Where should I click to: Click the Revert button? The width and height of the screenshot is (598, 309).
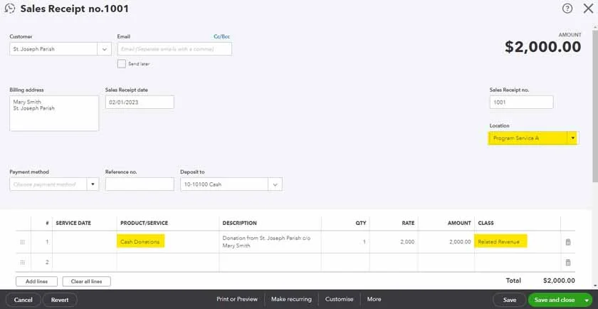[60, 300]
